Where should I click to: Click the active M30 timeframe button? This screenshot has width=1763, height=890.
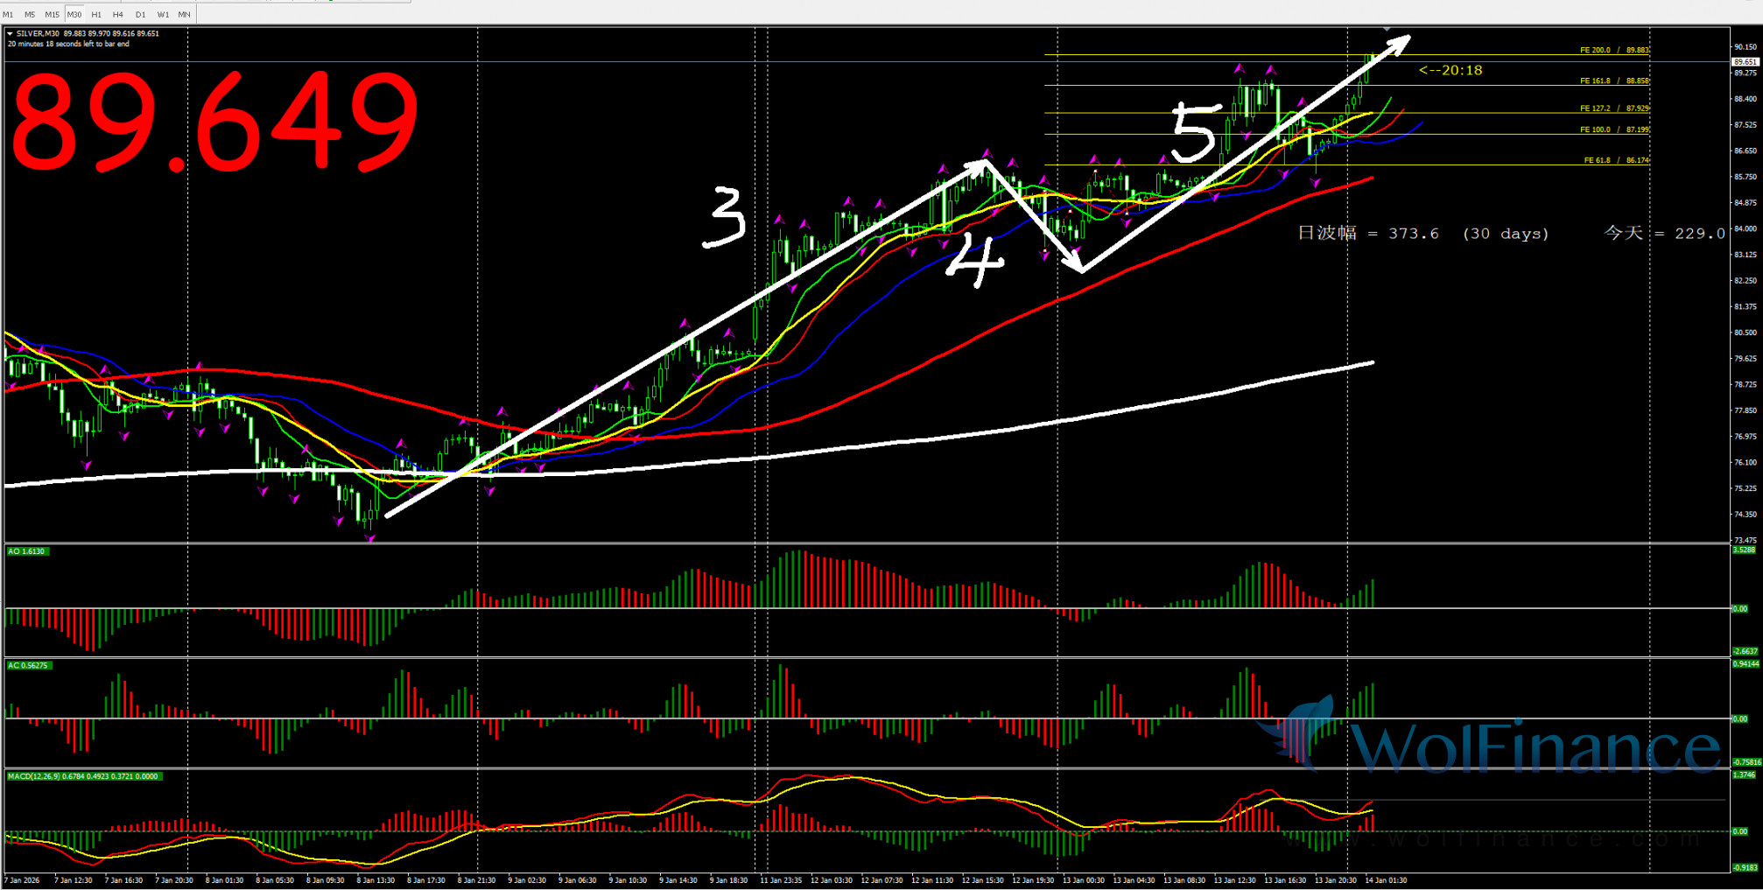(x=74, y=14)
